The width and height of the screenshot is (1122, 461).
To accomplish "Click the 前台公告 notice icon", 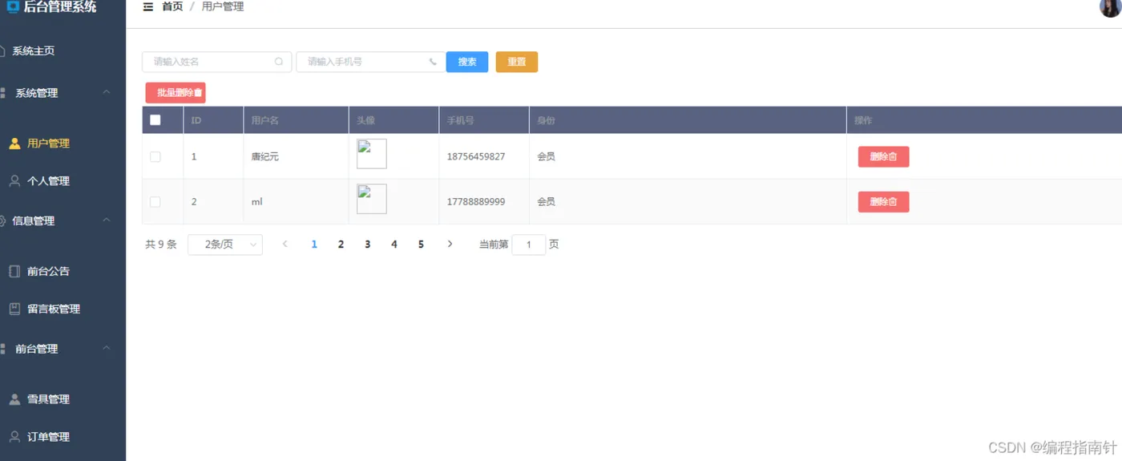I will pyautogui.click(x=14, y=271).
